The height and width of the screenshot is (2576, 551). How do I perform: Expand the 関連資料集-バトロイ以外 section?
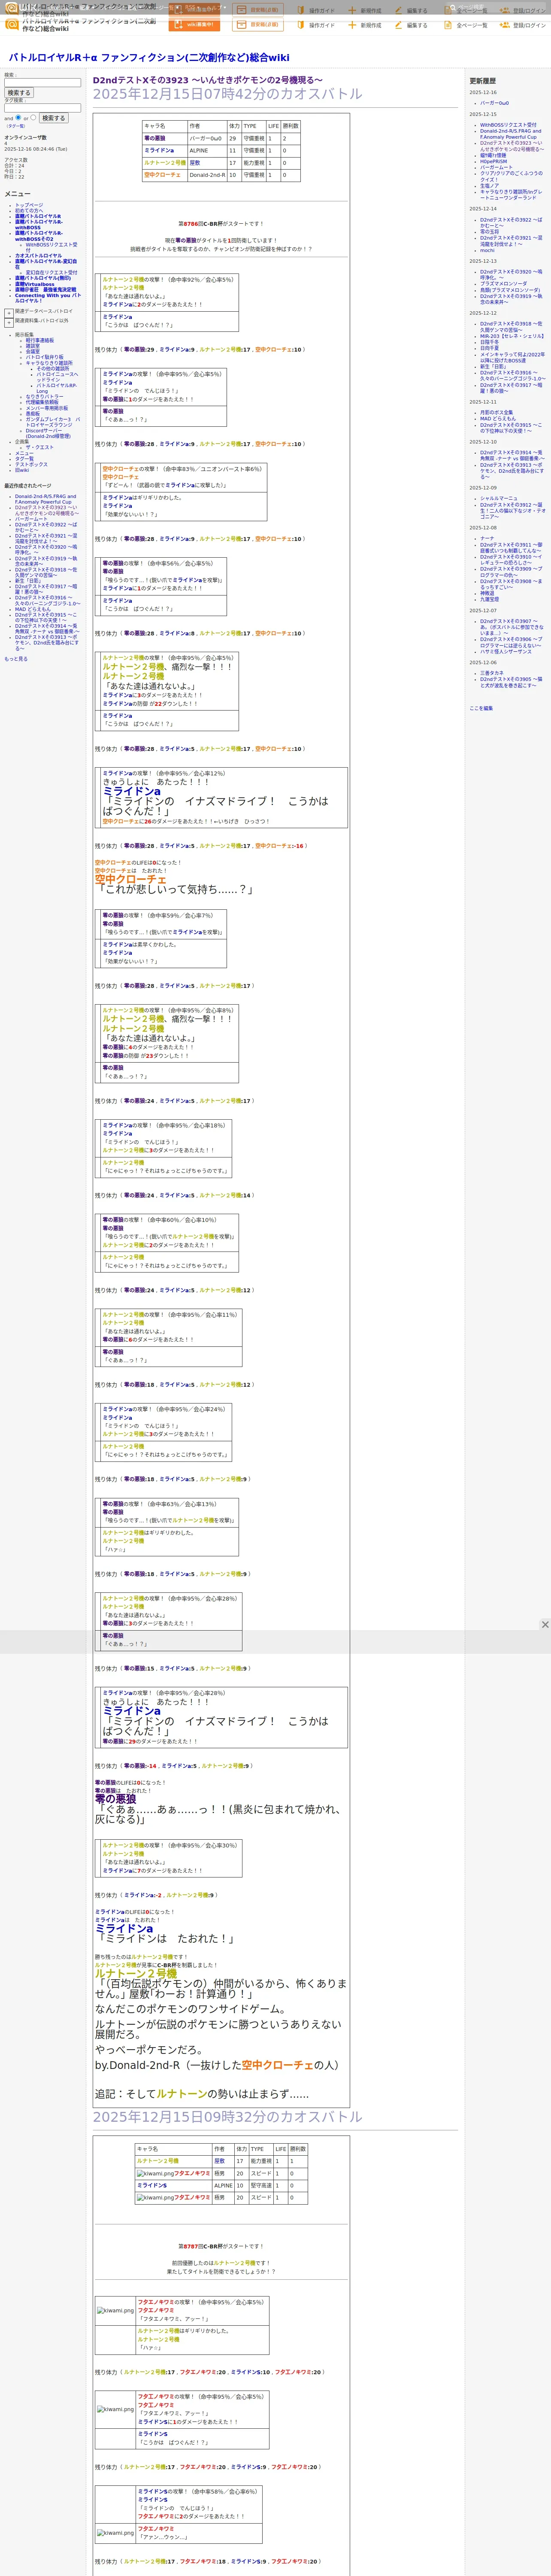coord(9,323)
